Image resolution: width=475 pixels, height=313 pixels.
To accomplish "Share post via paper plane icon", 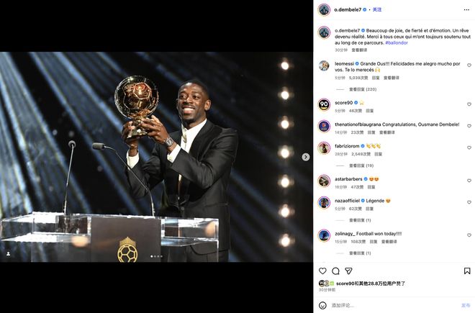I will point(348,271).
